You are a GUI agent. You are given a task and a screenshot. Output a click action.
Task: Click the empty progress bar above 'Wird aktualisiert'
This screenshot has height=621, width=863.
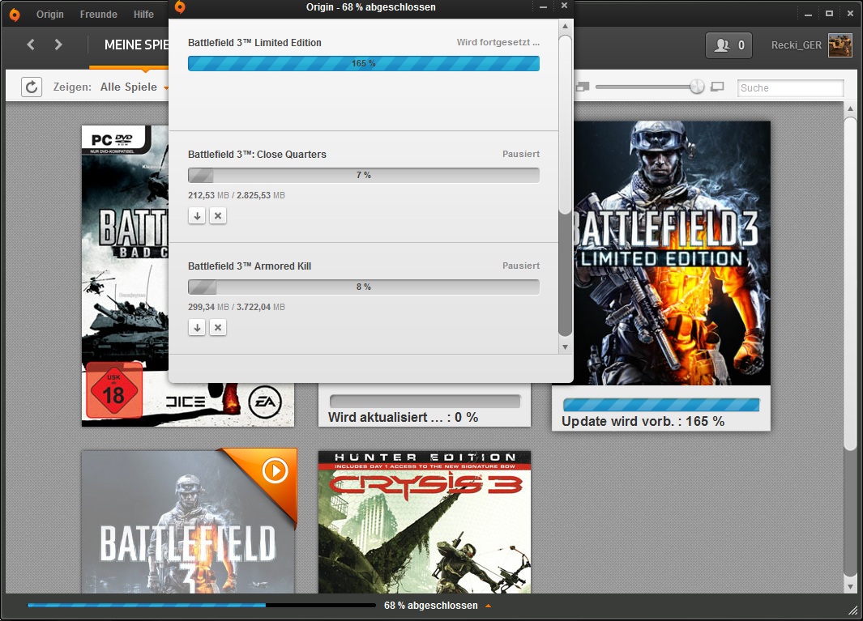pos(425,401)
